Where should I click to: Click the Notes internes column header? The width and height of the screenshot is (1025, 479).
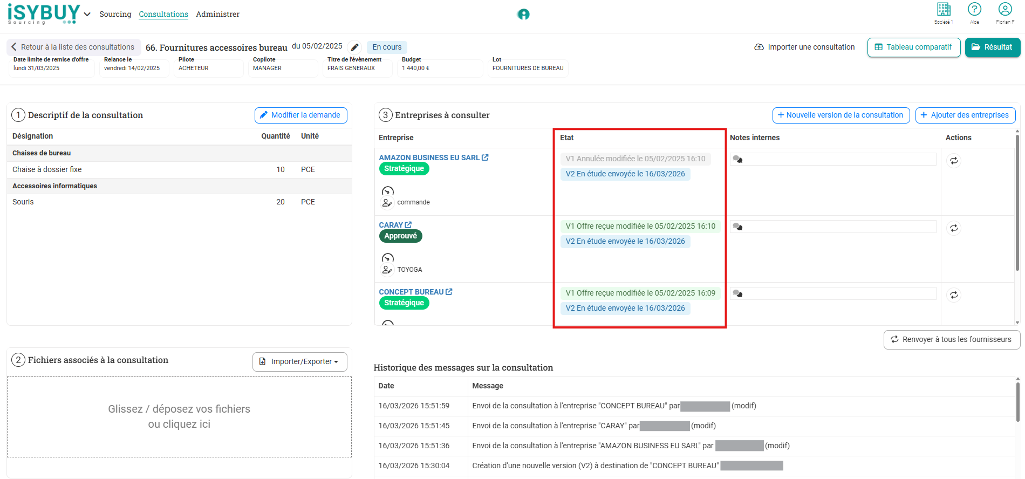point(755,138)
